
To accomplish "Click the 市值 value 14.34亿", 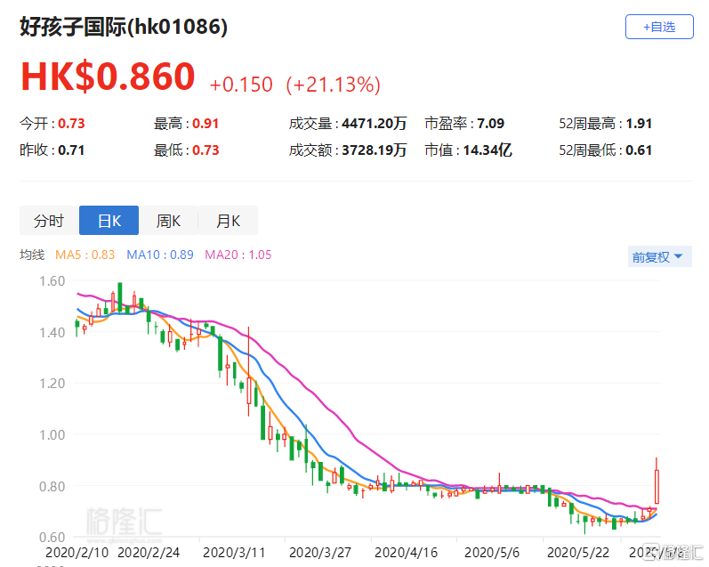I will [x=487, y=150].
